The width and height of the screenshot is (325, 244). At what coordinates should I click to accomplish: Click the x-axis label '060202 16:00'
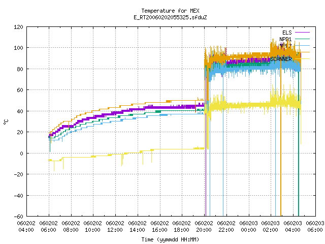(x=159, y=227)
